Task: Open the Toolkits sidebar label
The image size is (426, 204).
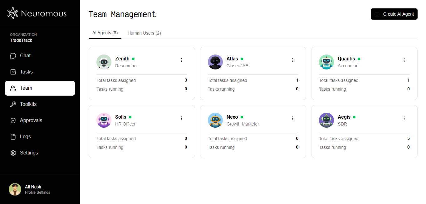Action: (28, 104)
